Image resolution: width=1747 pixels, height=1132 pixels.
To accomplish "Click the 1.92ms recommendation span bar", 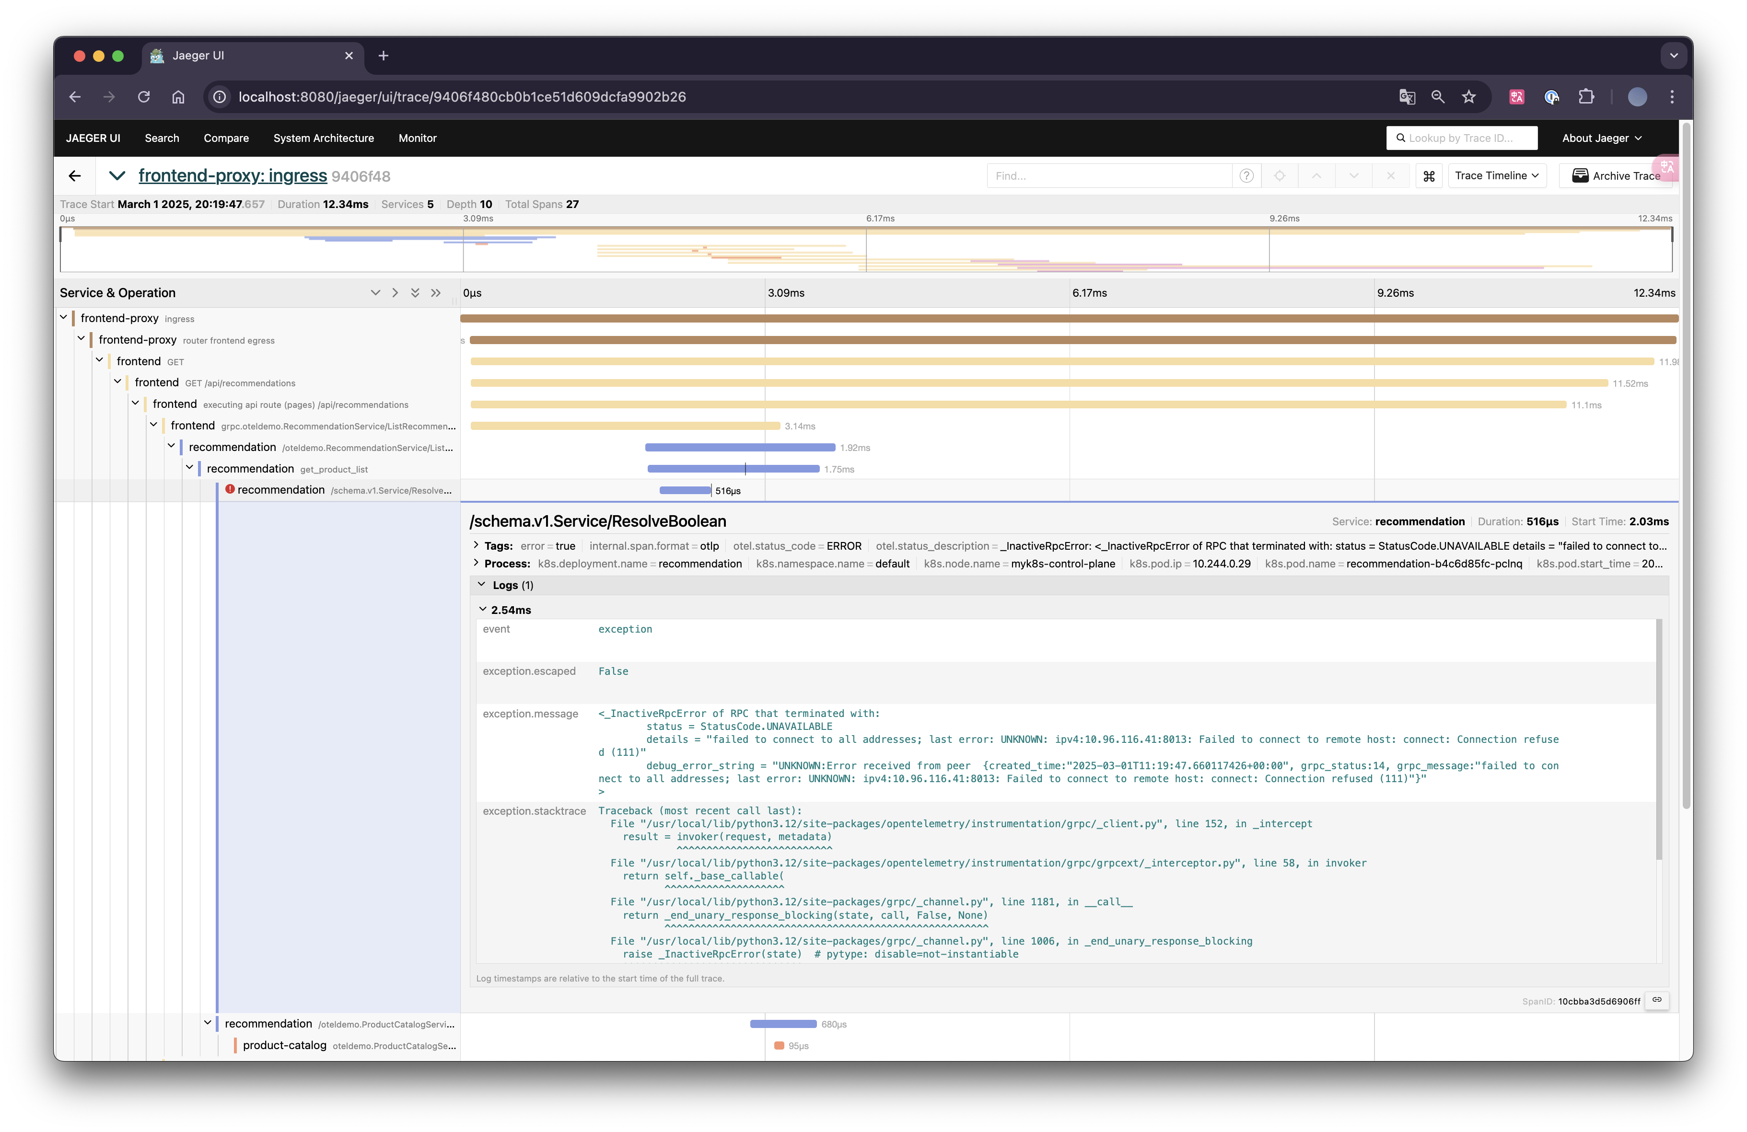I will 740,448.
